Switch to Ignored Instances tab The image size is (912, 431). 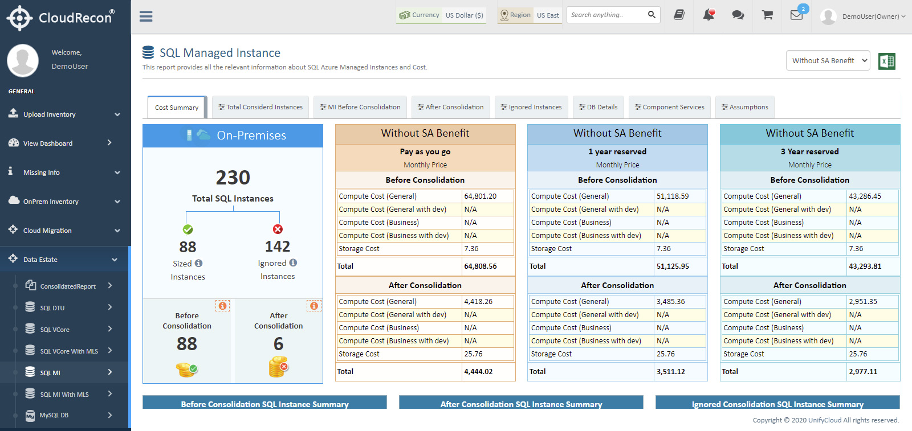531,107
